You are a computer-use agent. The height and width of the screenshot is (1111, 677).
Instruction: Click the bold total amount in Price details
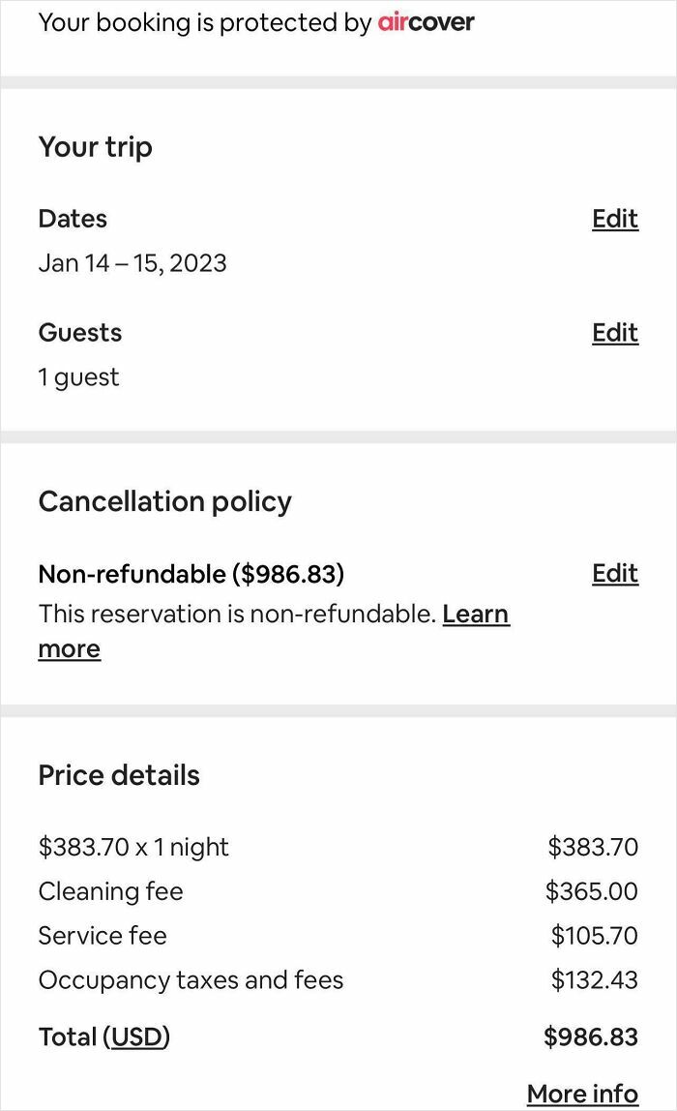(x=591, y=1037)
